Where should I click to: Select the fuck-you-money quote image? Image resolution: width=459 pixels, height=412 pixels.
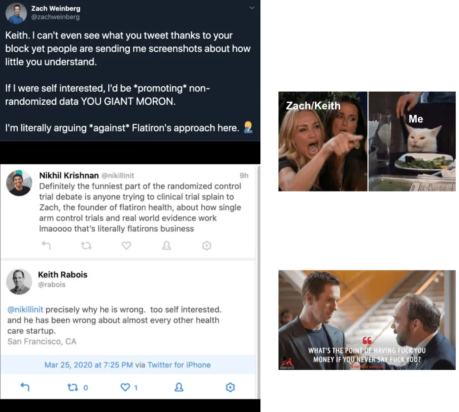coord(367,320)
